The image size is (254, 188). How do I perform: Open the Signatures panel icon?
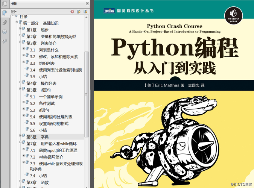(x=5, y=41)
